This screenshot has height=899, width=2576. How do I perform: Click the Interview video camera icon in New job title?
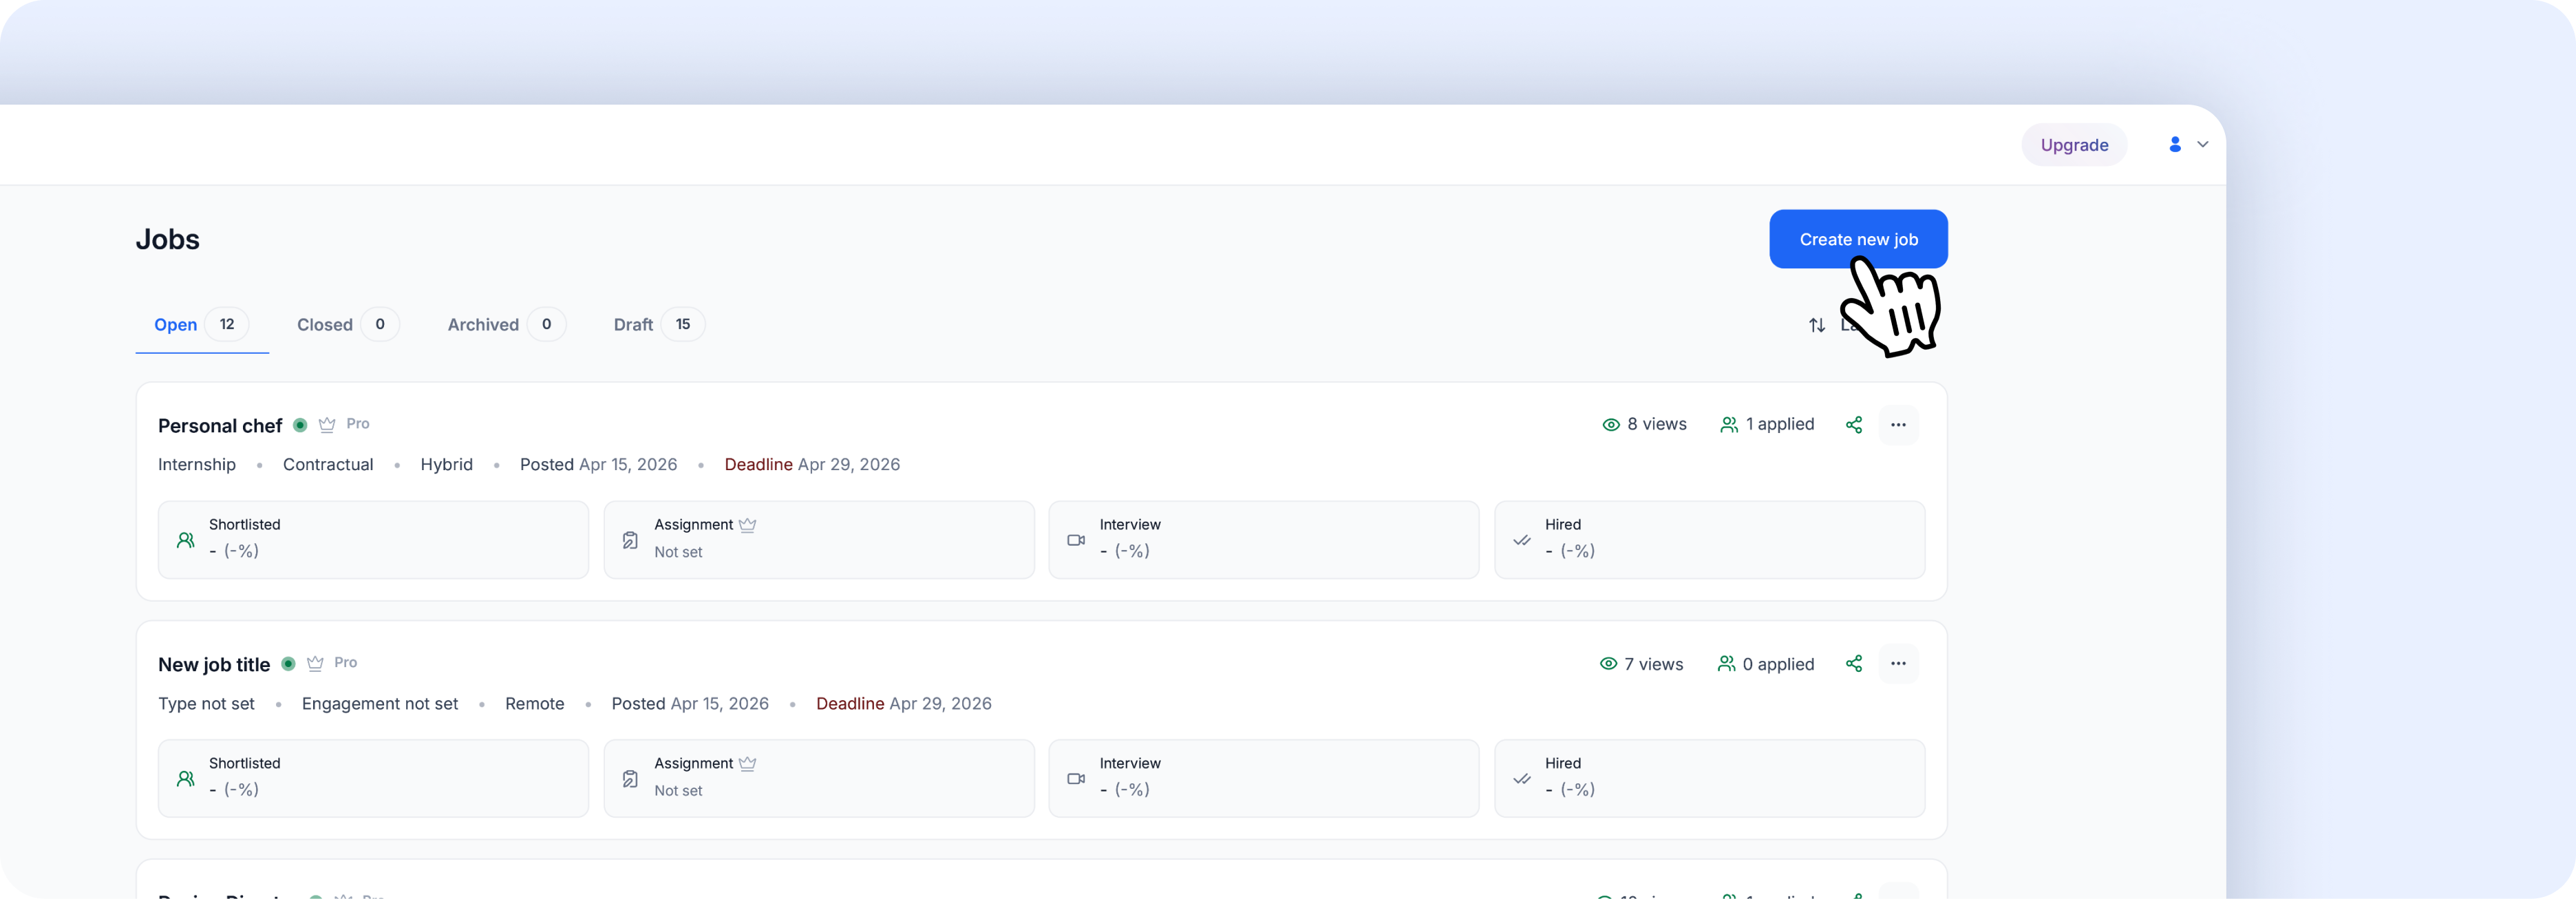tap(1076, 779)
